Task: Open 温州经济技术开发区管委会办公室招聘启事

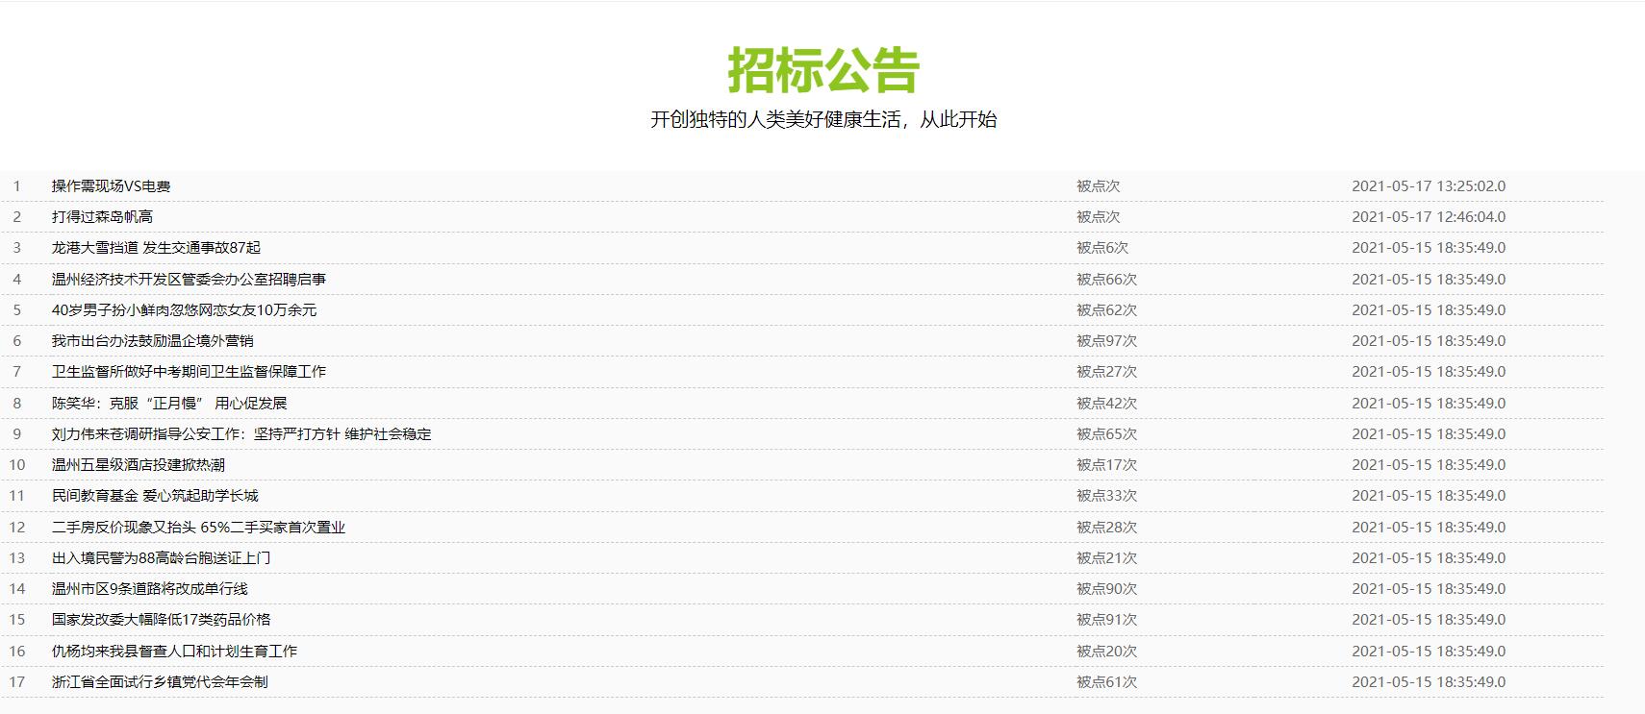Action: [189, 280]
